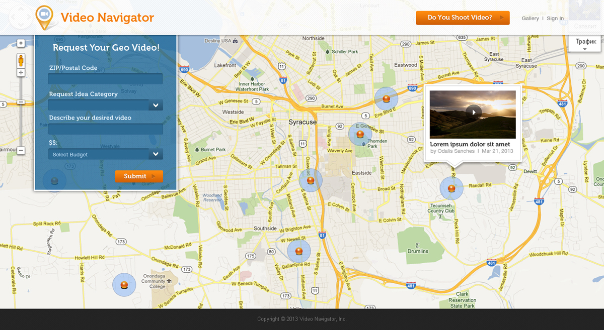
Task: Click the 'Inner Harbor Waterfront Park' label
Action: pyautogui.click(x=252, y=86)
